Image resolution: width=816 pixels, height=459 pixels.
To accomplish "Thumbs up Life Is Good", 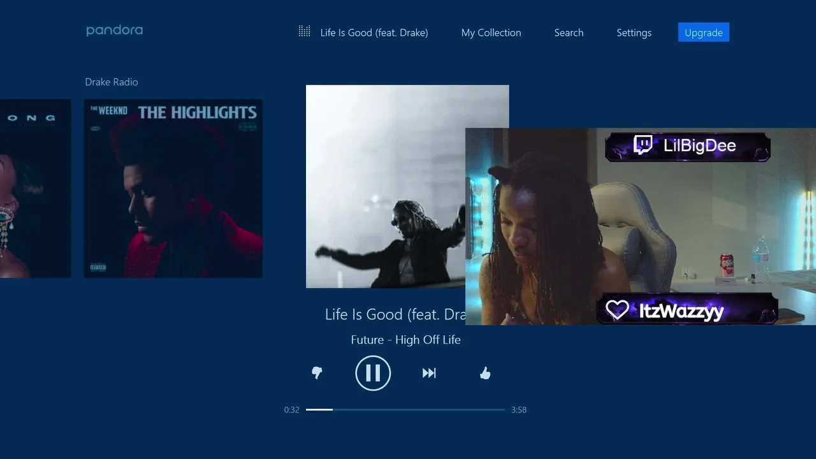I will tap(485, 373).
